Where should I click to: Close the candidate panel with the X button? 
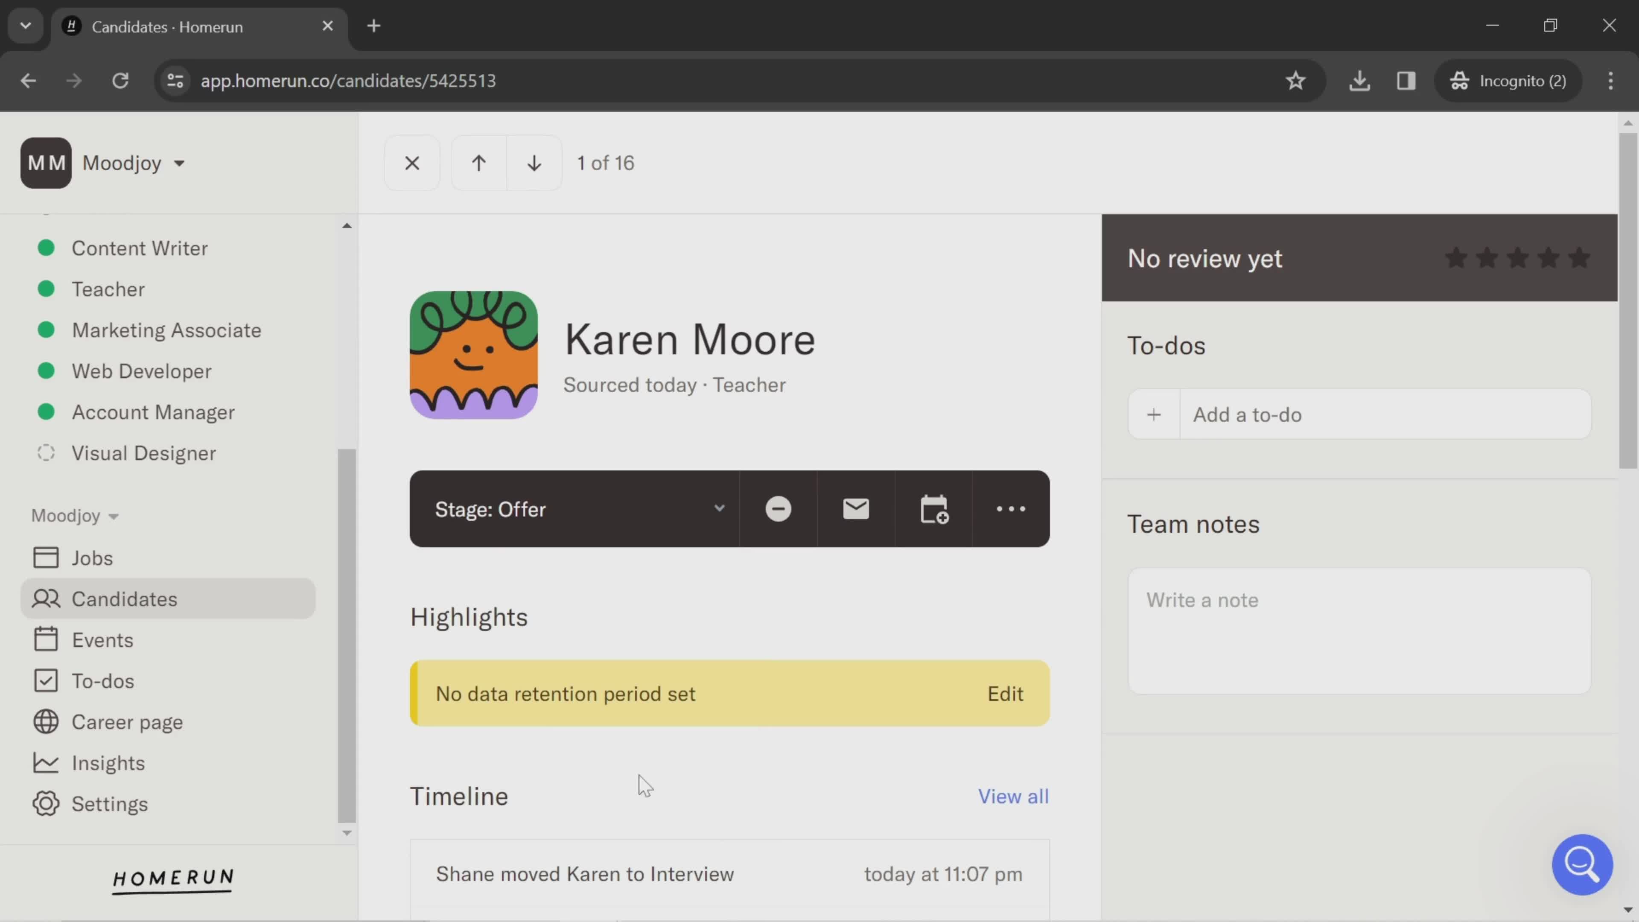pos(411,163)
